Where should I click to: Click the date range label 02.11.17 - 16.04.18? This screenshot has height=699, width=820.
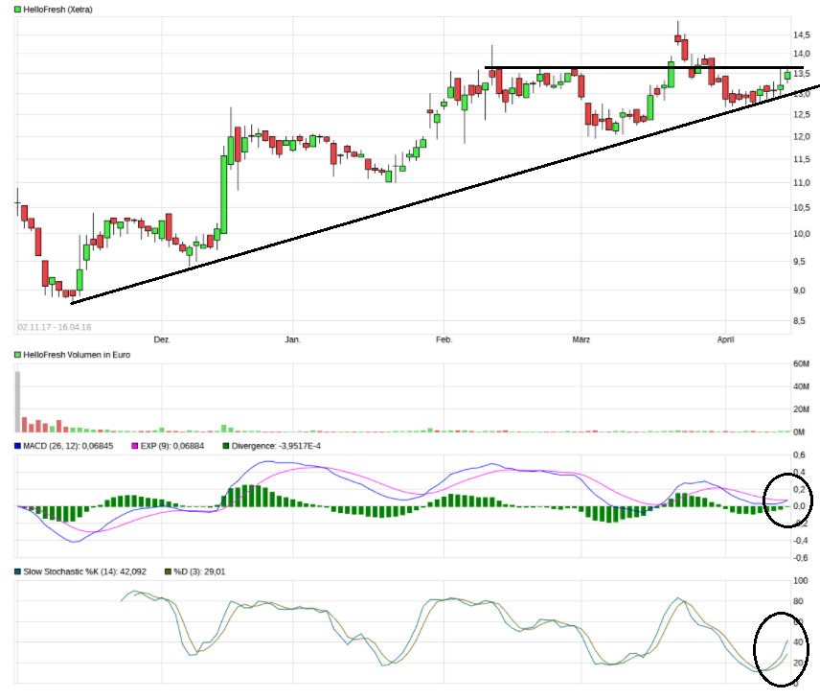(x=54, y=326)
